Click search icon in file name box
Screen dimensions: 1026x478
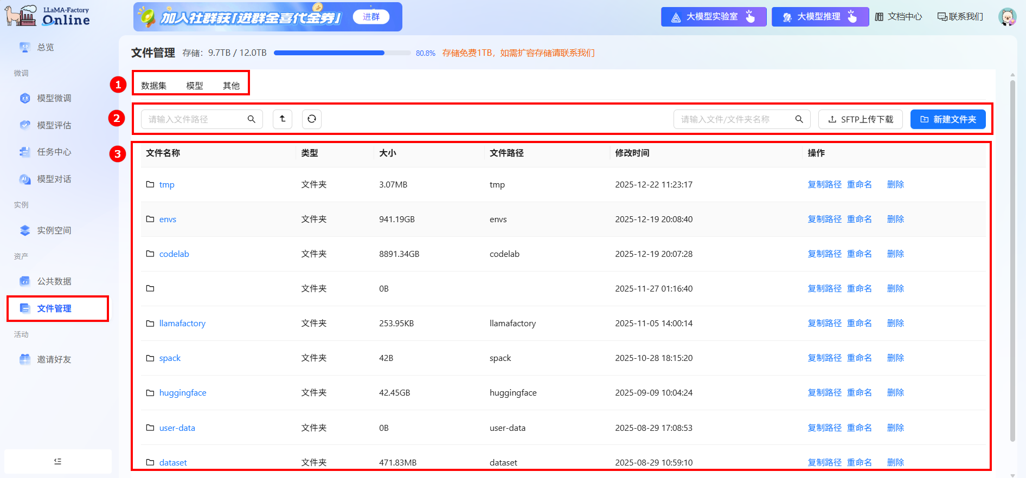tap(799, 119)
